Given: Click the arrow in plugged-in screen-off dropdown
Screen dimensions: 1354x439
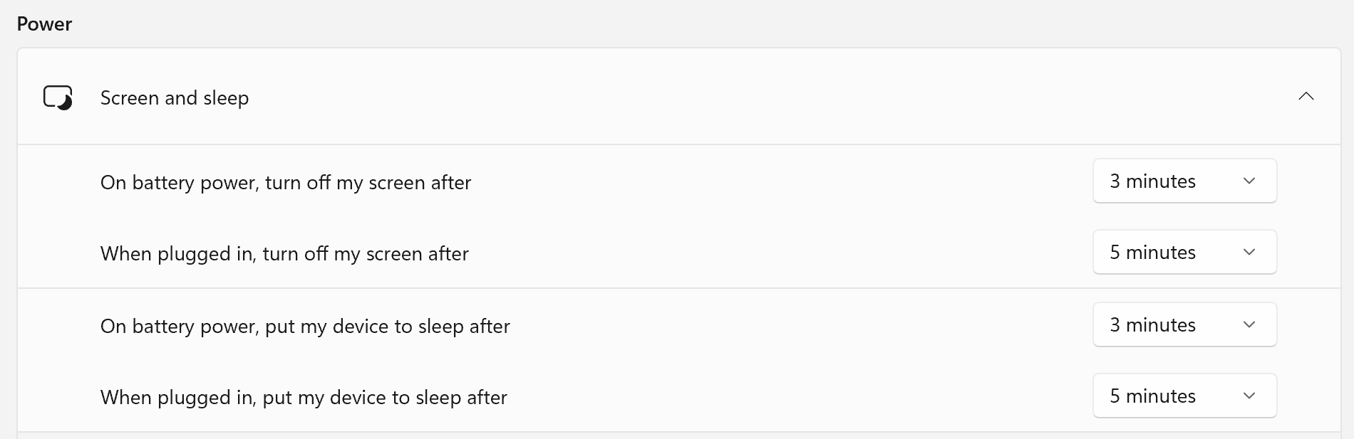Looking at the screenshot, I should point(1249,253).
